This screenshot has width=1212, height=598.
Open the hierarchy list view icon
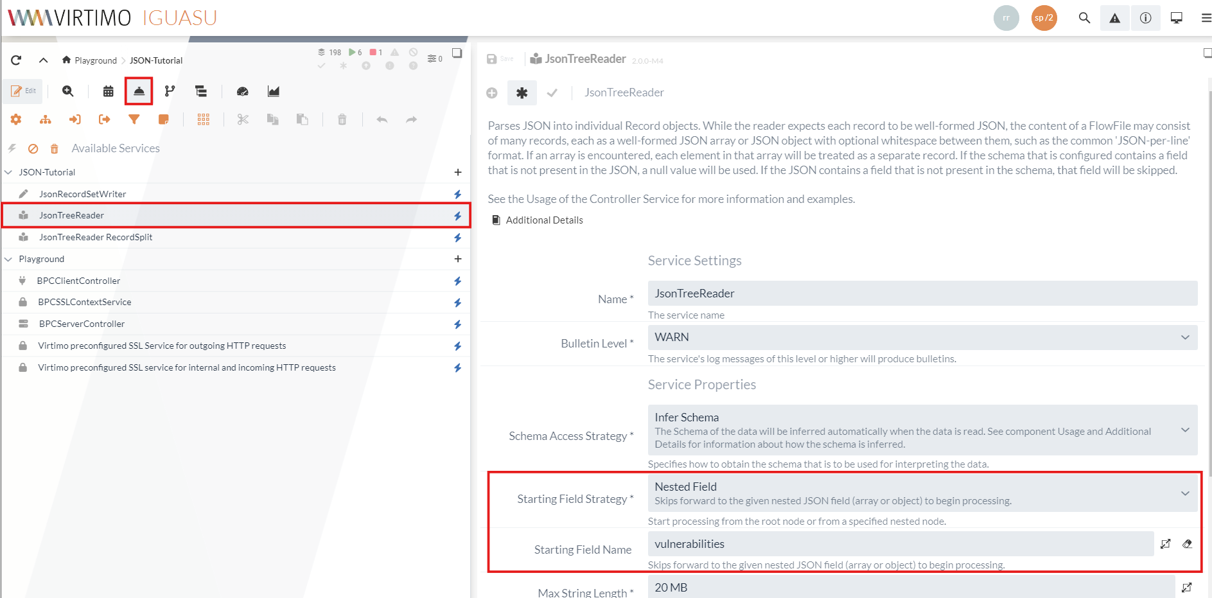tap(201, 91)
